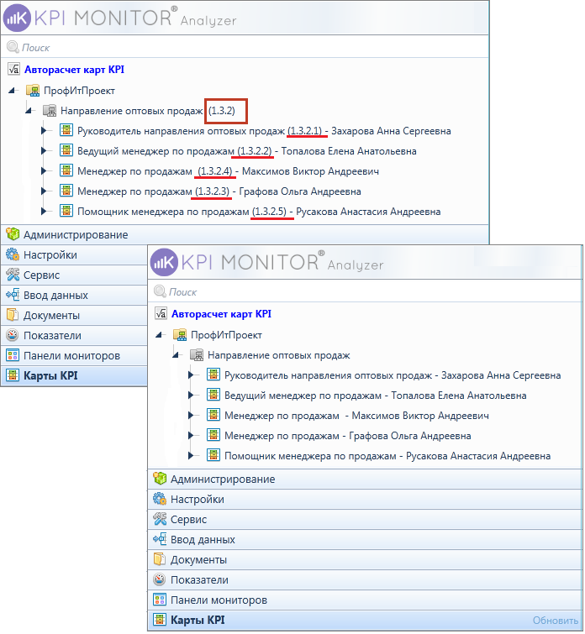Open Администрирование section in back window

coord(245,234)
